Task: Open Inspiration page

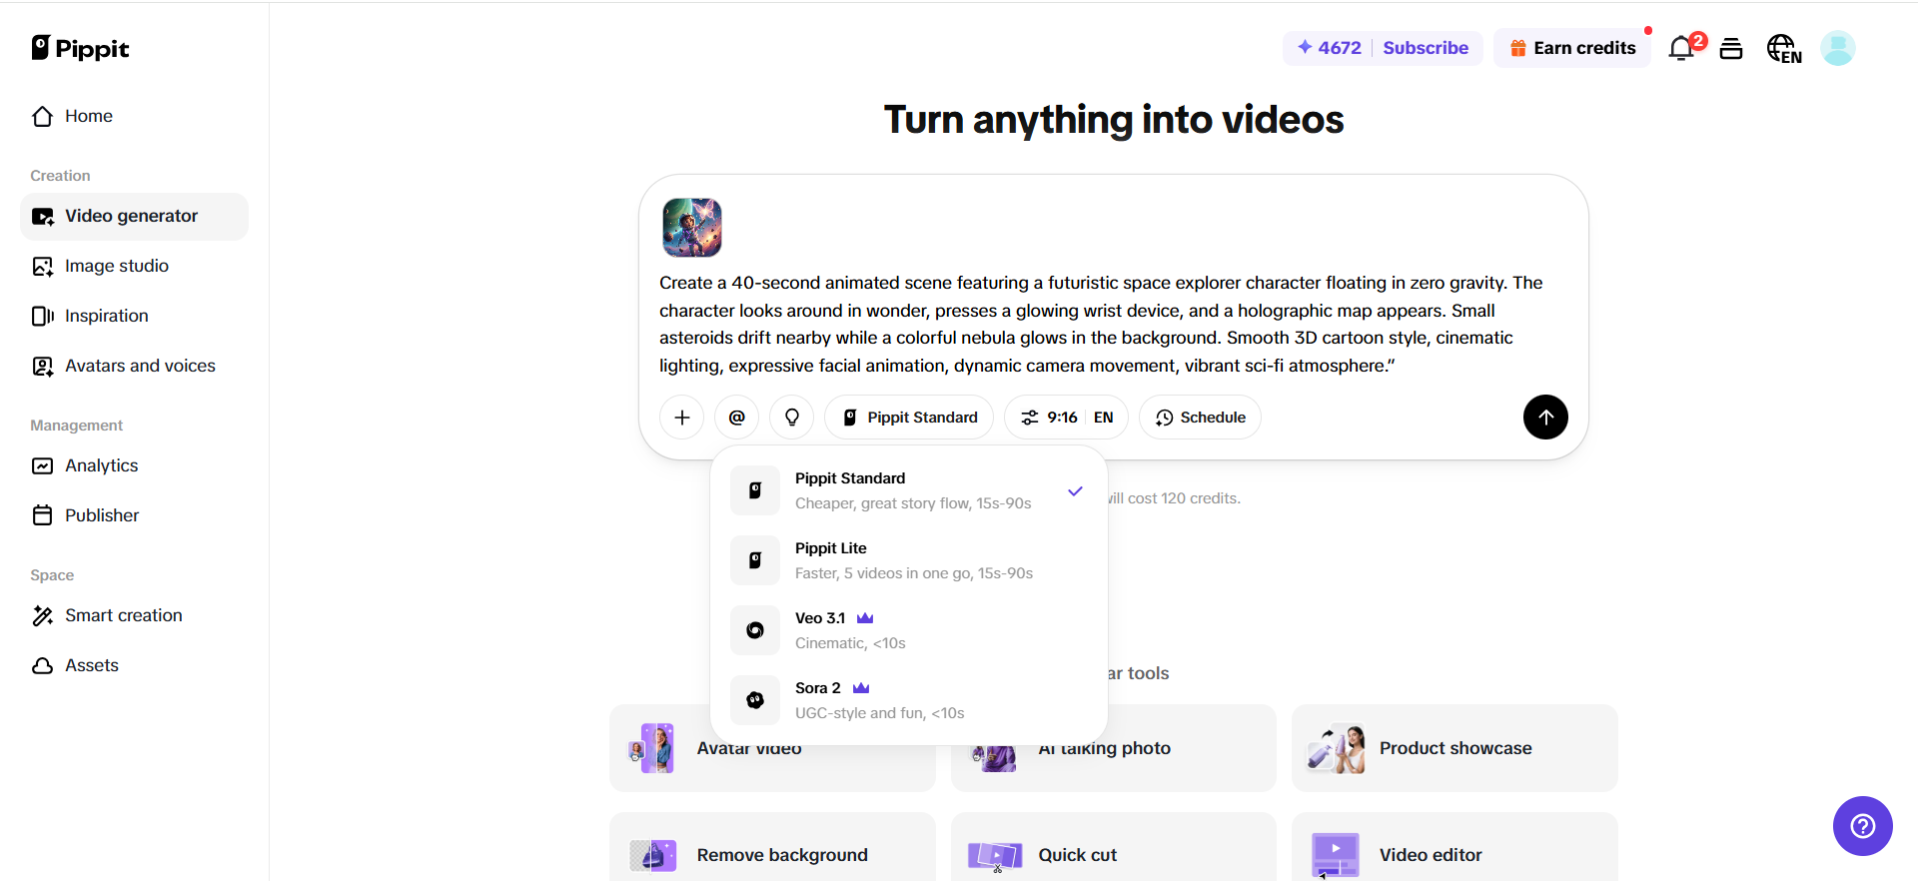Action: 134,316
